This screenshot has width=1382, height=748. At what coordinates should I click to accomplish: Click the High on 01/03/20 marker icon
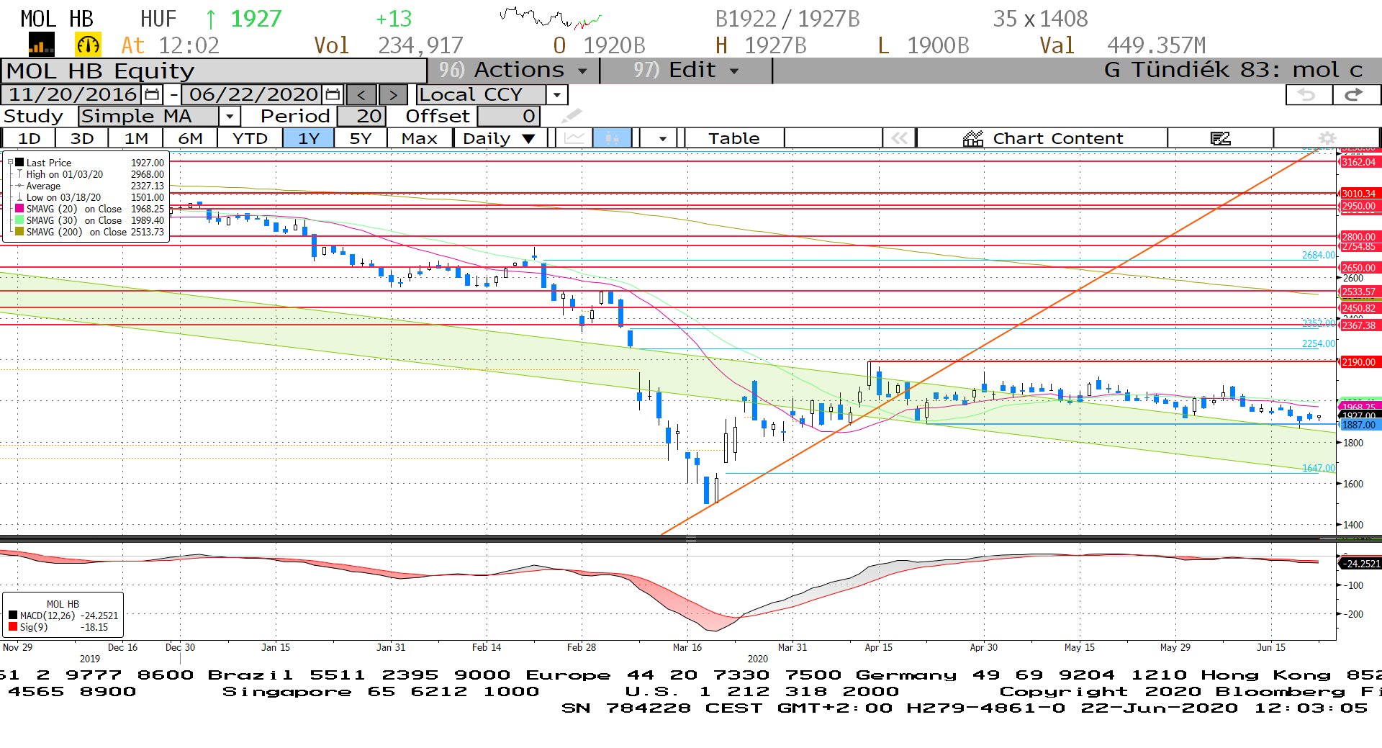point(20,174)
